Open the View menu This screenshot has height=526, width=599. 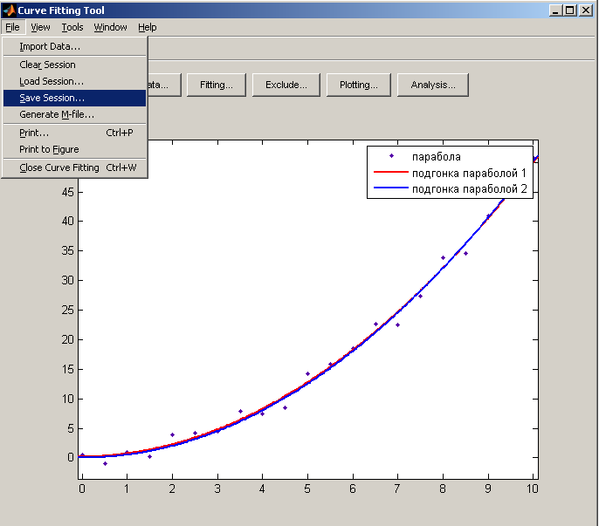click(40, 27)
